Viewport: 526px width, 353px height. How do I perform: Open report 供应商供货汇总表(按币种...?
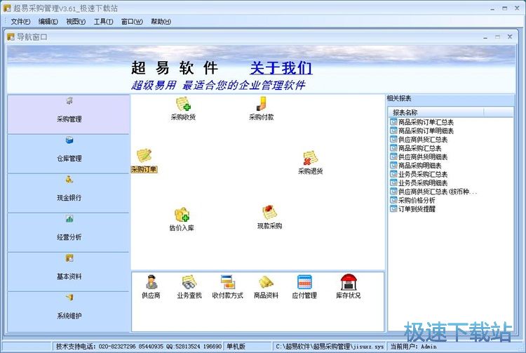433,192
